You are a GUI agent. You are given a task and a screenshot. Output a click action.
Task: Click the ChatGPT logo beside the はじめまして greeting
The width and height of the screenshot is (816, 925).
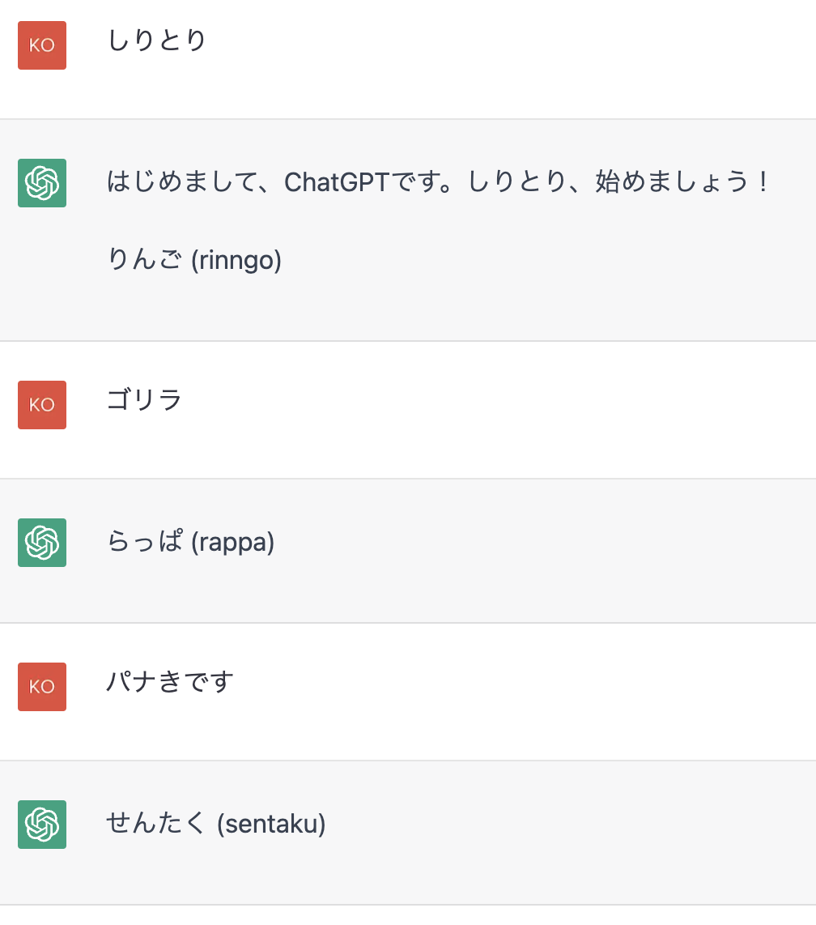(x=42, y=183)
